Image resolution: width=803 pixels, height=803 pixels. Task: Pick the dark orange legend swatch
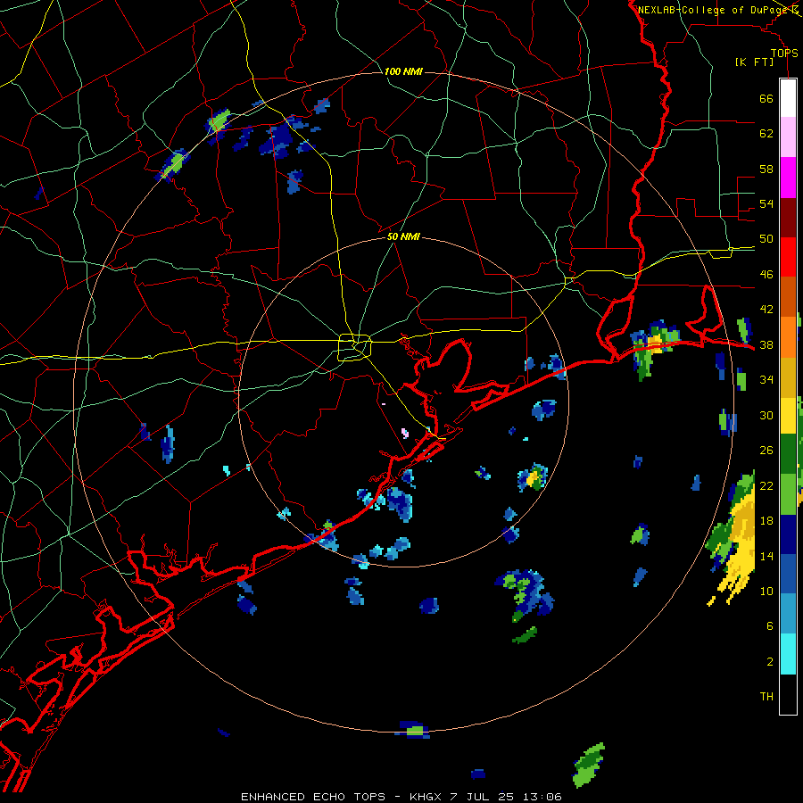[788, 297]
